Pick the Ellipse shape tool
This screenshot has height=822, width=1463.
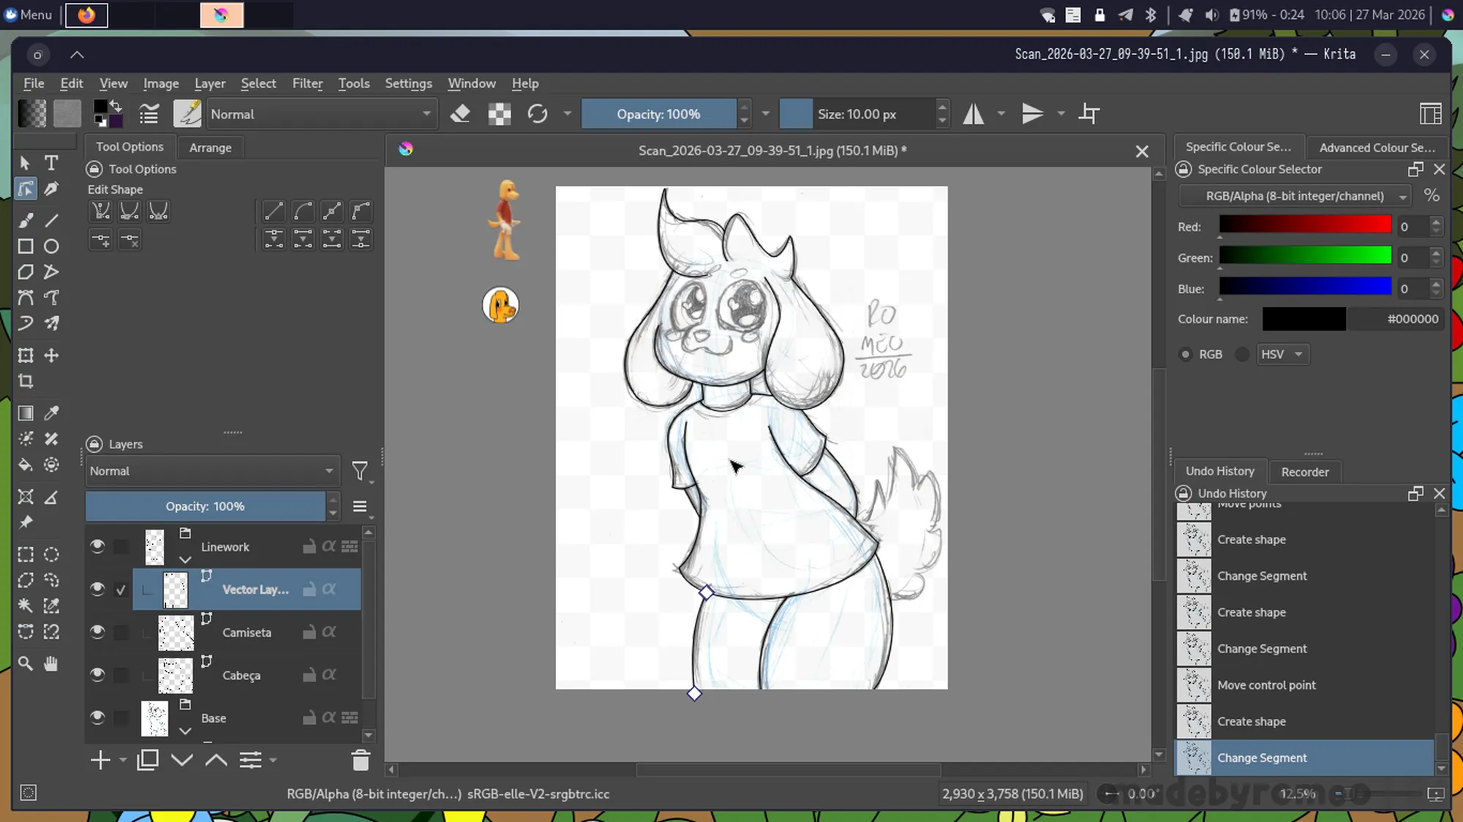coord(51,246)
